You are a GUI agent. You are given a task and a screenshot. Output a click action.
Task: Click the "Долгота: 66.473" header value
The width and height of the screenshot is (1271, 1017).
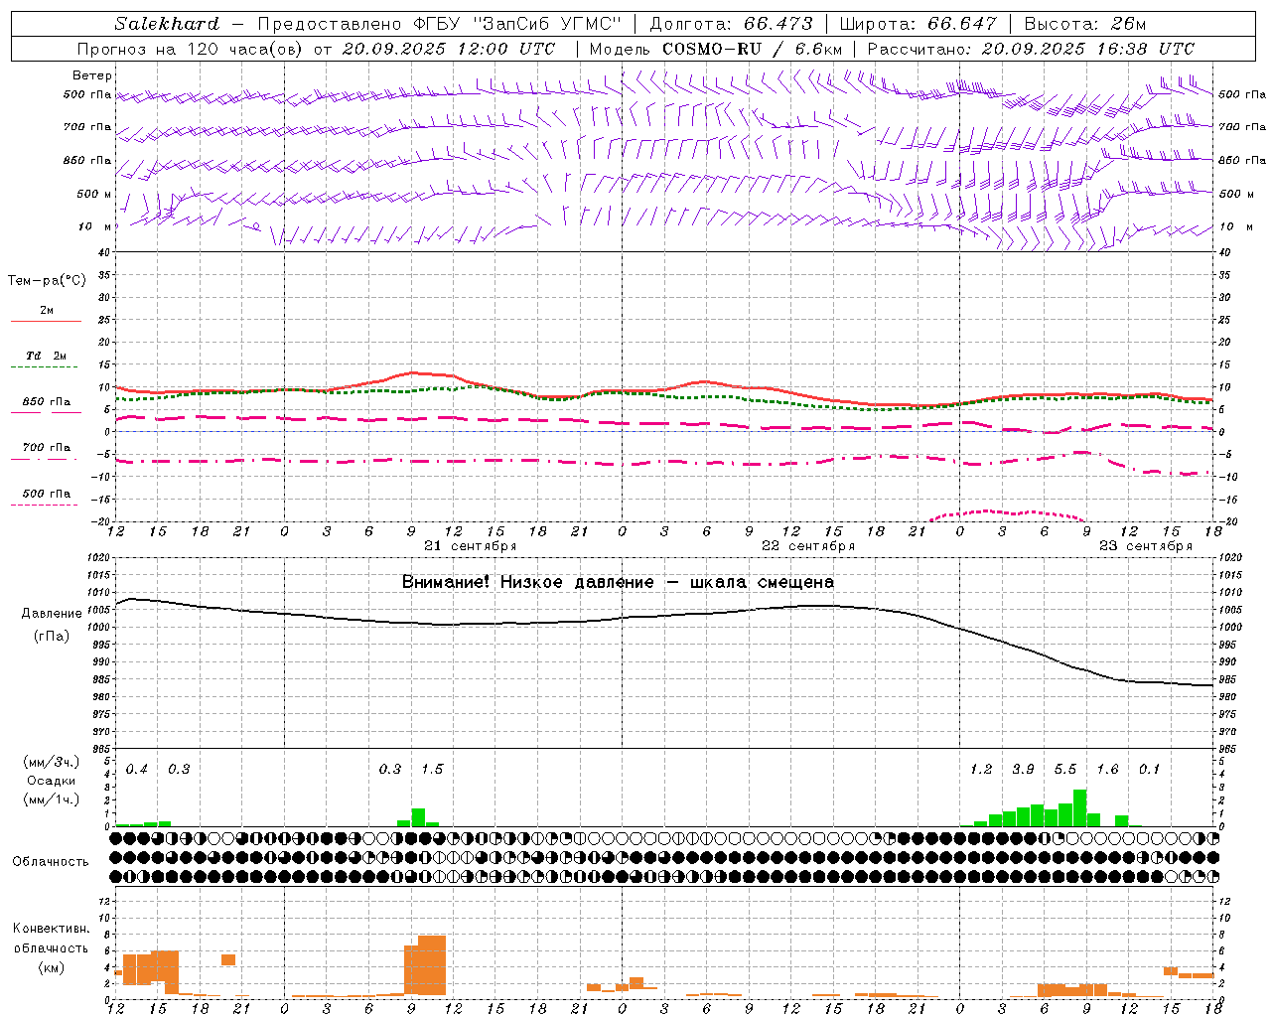click(x=731, y=24)
